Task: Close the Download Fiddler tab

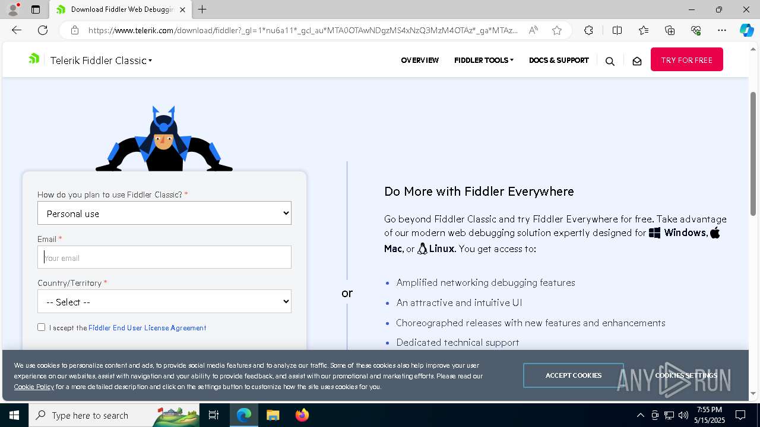Action: [183, 9]
